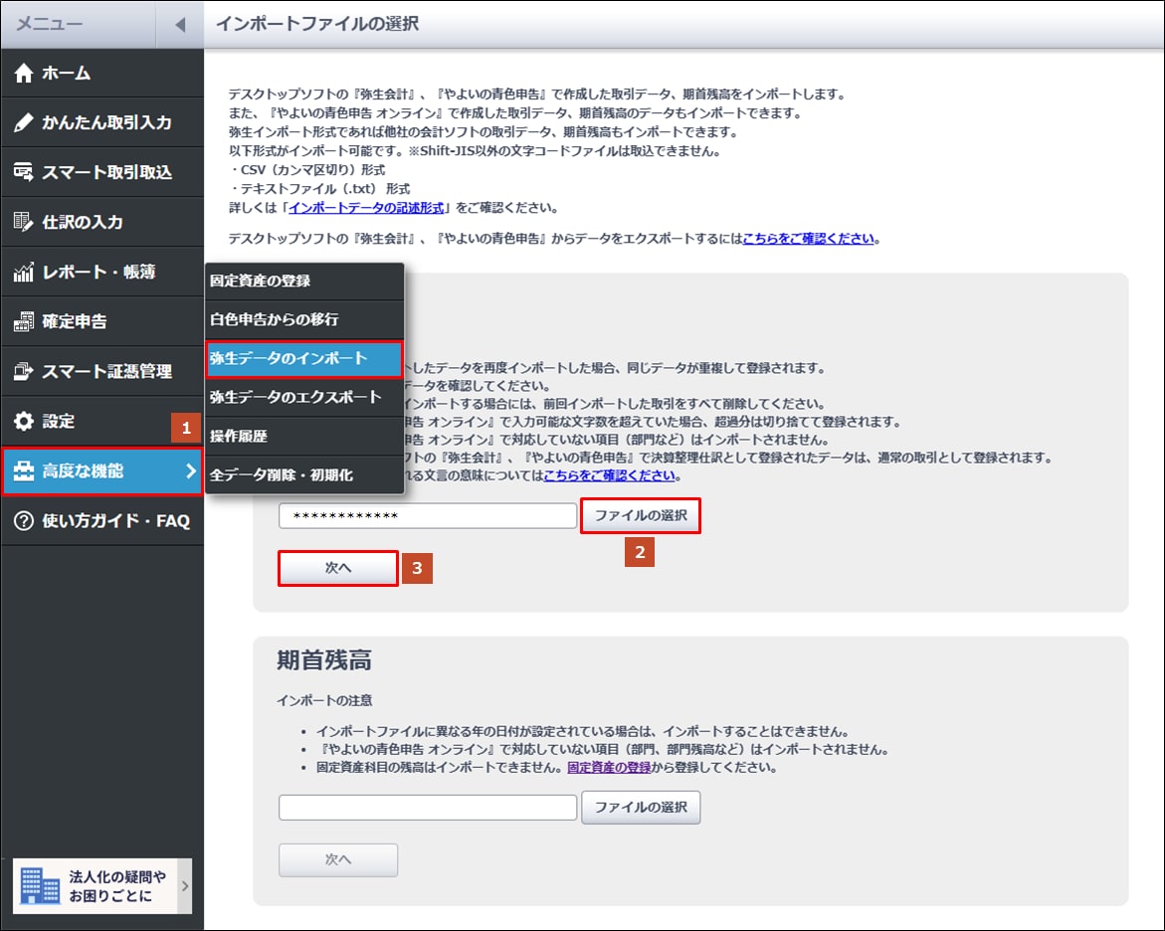Viewport: 1165px width, 931px height.
Task: Click the first ファイルの選択 button
Action: coord(641,515)
